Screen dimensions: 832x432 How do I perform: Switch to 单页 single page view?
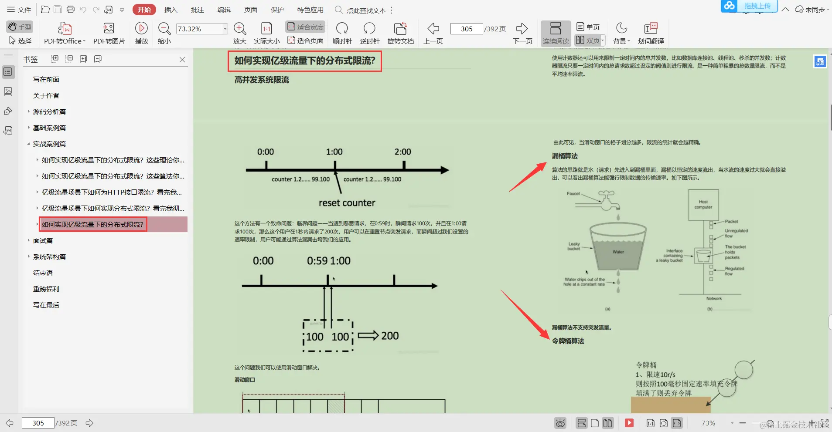point(588,27)
